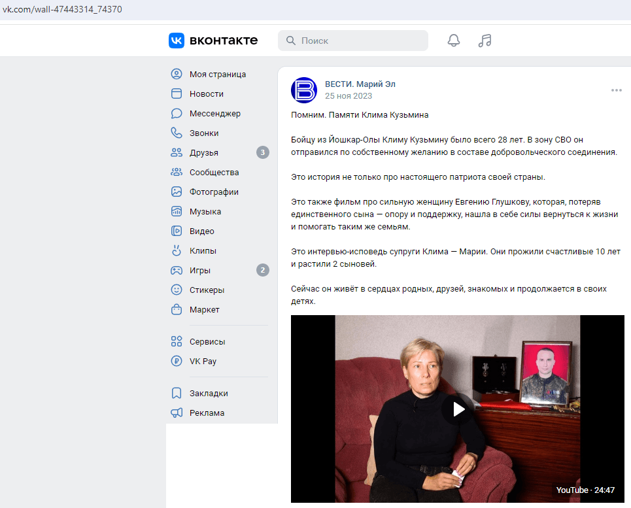Open the notifications bell
Viewport: 631px width, 508px height.
[x=454, y=41]
